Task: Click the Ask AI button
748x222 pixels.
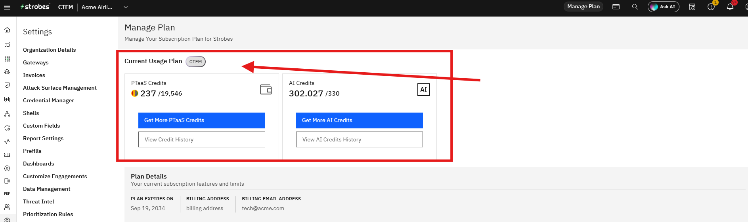Action: click(x=663, y=7)
